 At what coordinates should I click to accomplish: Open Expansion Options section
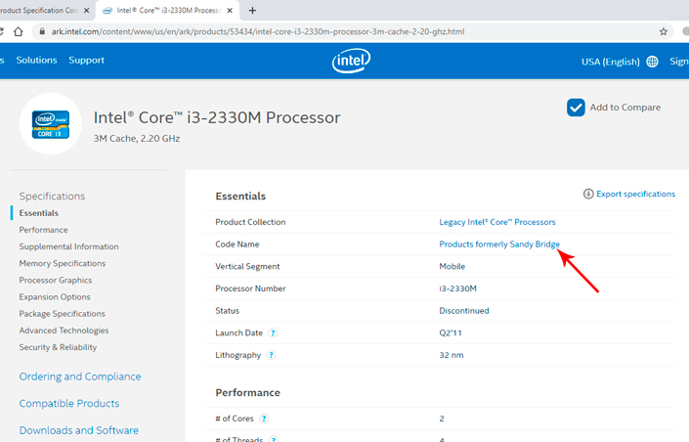coord(55,297)
